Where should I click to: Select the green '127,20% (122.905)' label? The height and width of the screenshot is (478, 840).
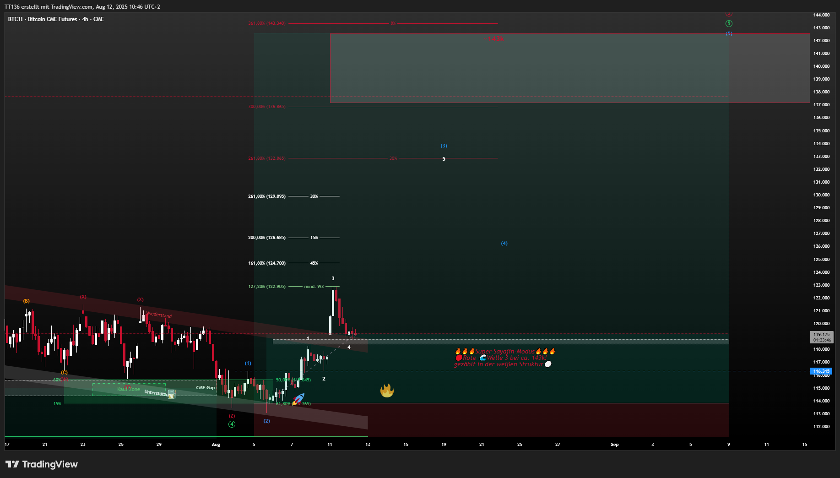tap(267, 286)
